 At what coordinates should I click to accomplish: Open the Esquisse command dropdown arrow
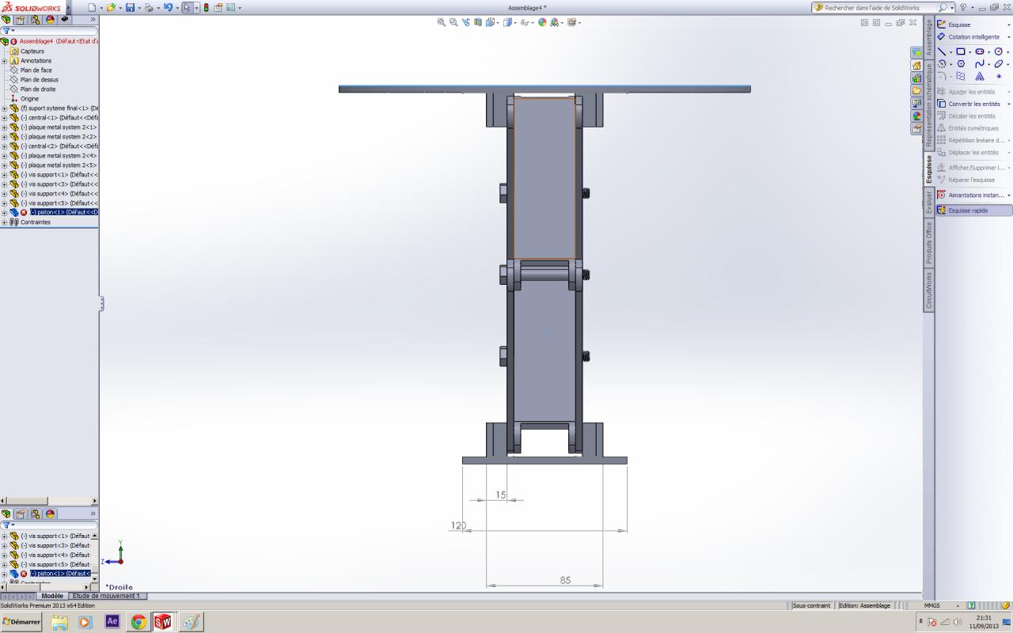point(1008,25)
